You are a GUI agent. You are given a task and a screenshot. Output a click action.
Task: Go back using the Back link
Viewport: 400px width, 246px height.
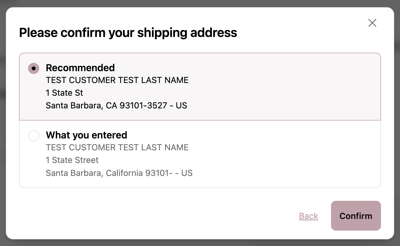tap(308, 216)
